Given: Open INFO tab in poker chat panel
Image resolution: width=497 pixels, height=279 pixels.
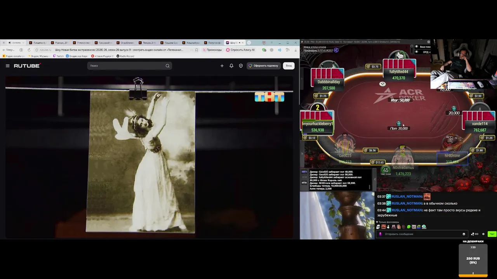Looking at the screenshot, I should pyautogui.click(x=304, y=172).
